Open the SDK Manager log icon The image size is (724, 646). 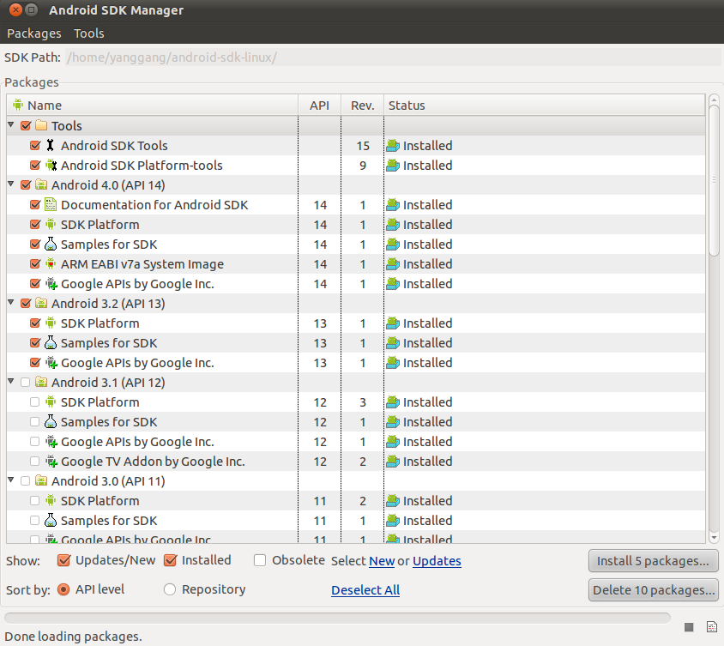pos(711,627)
